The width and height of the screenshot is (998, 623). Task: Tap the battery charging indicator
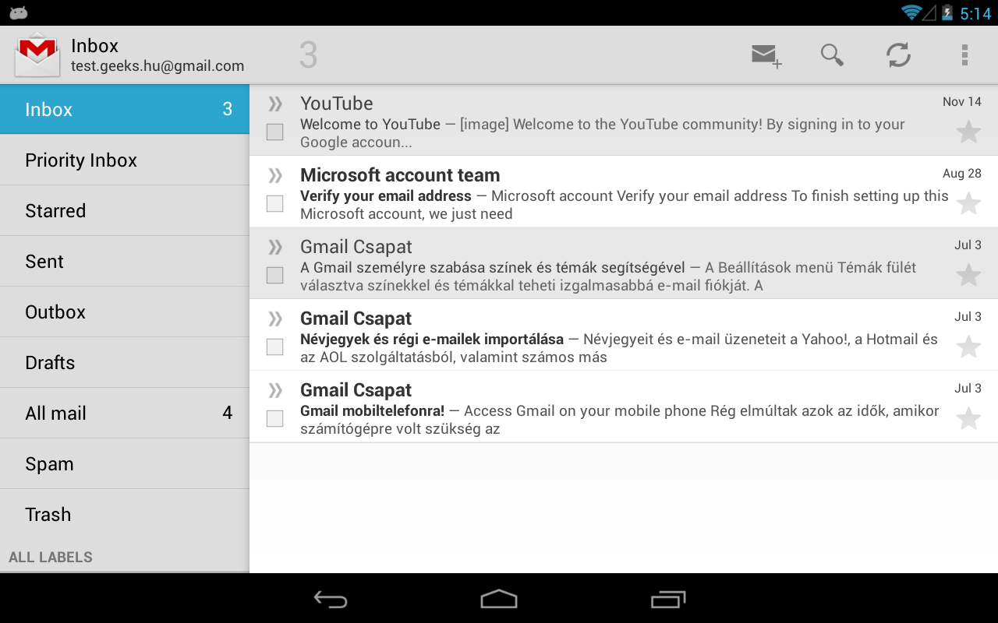[947, 12]
